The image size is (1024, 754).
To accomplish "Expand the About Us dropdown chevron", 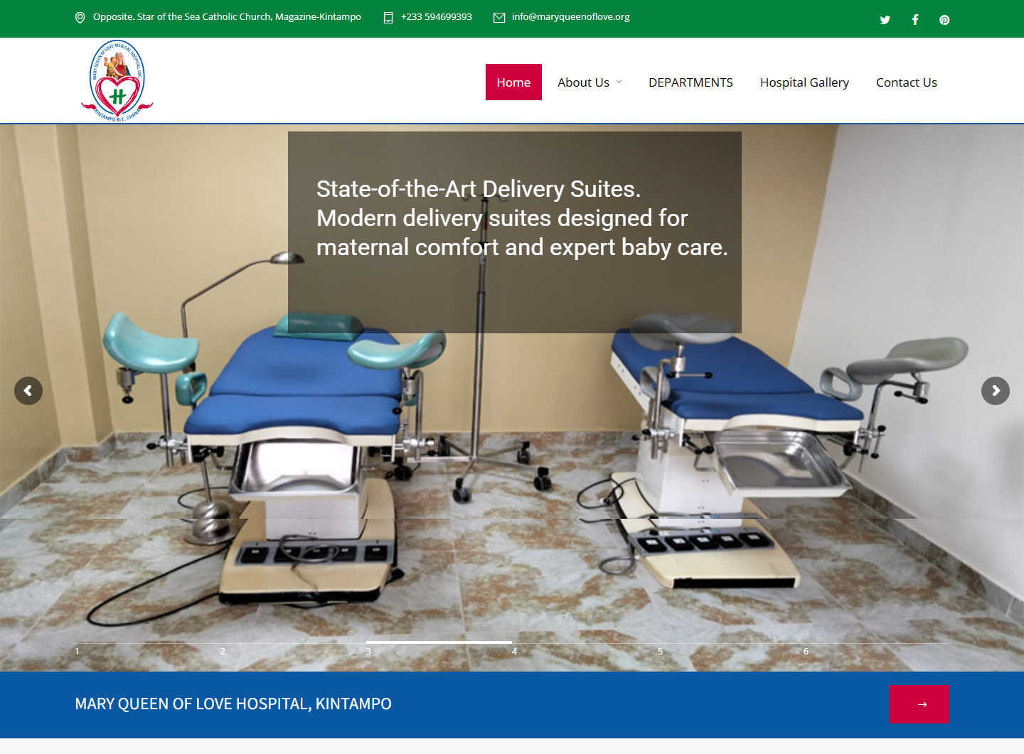I will [x=619, y=82].
